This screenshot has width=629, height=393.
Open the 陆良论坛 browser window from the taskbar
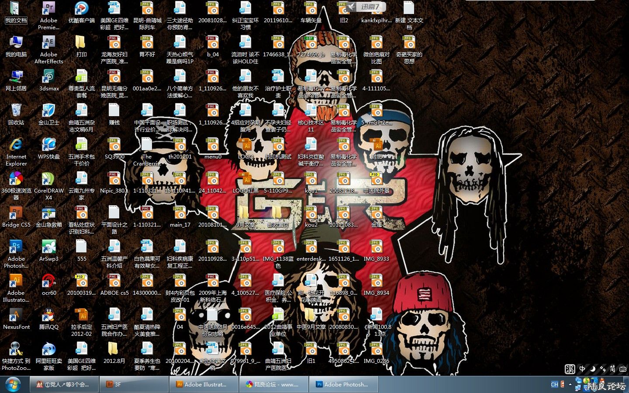point(274,385)
